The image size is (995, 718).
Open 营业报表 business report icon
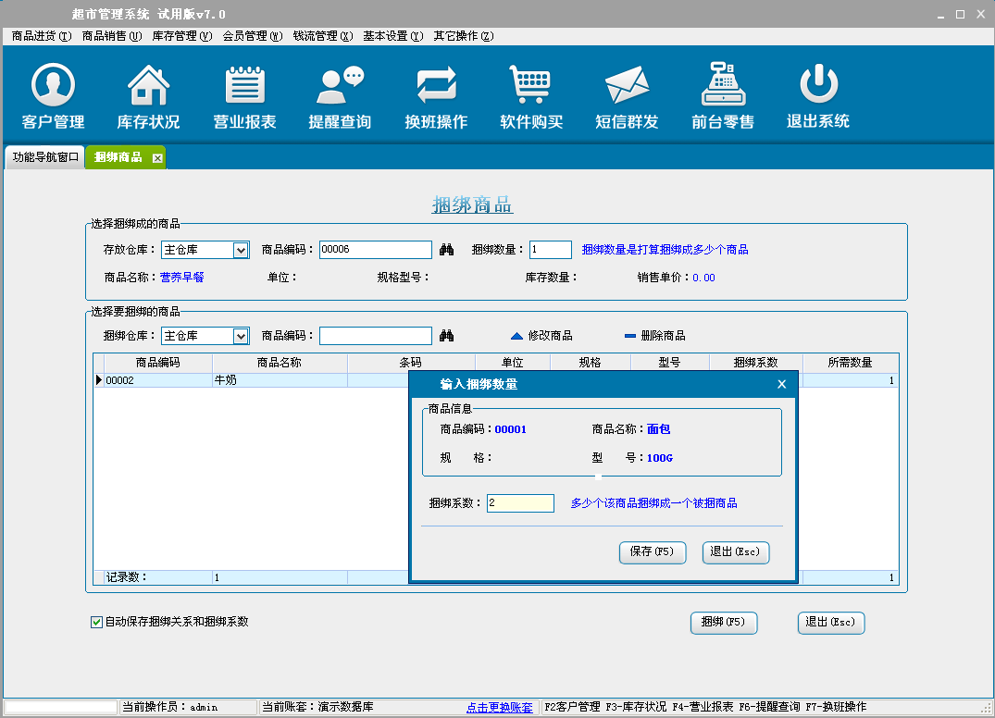pos(244,96)
